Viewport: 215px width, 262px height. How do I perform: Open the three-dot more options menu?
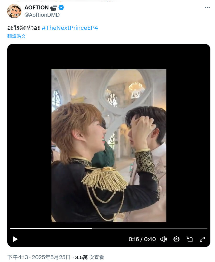207,8
